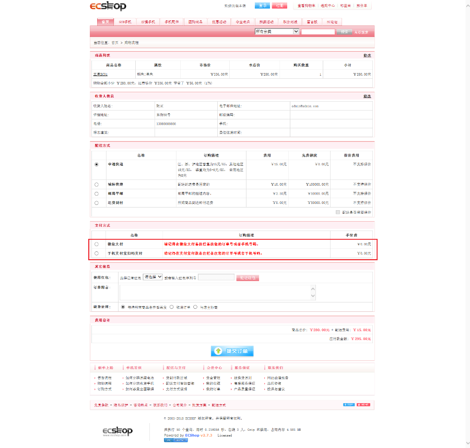
Task: Select the 运费到付 shipping radio button
Action: coord(97,203)
